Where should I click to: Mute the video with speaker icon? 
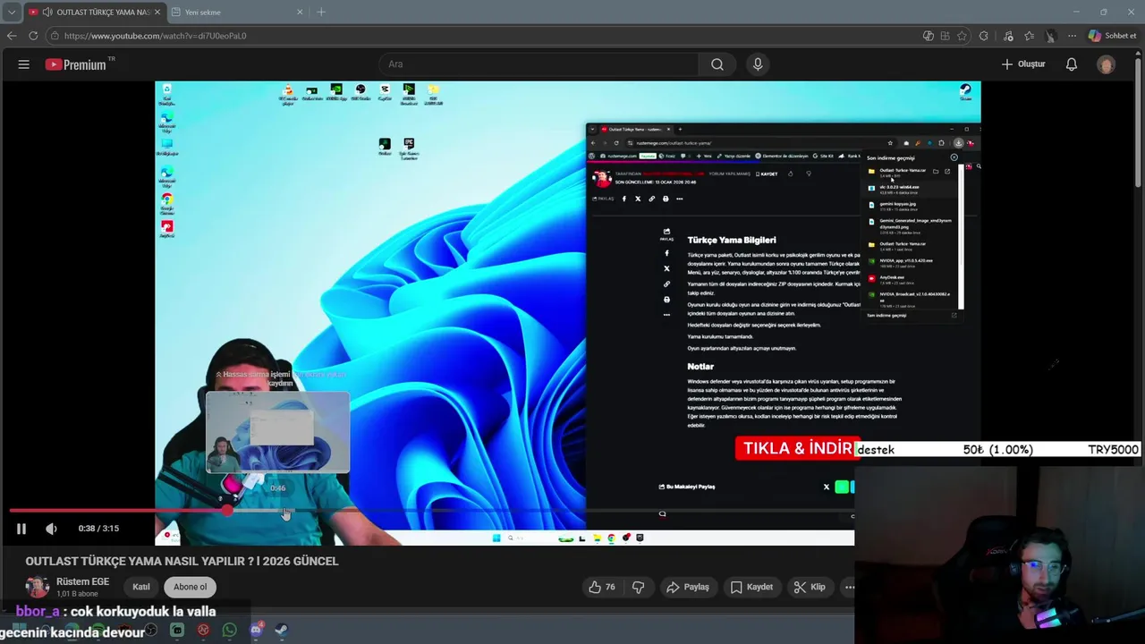[51, 529]
